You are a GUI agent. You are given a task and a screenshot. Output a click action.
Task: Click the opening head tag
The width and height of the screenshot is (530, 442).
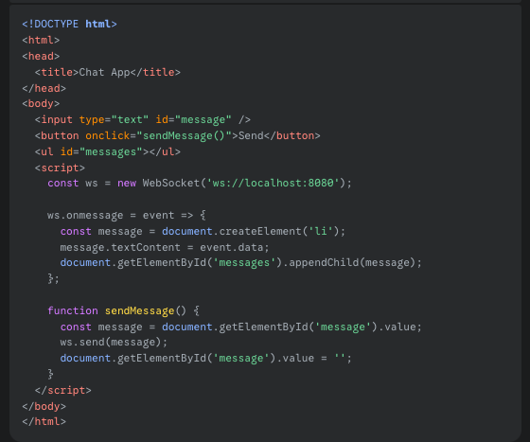[41, 56]
